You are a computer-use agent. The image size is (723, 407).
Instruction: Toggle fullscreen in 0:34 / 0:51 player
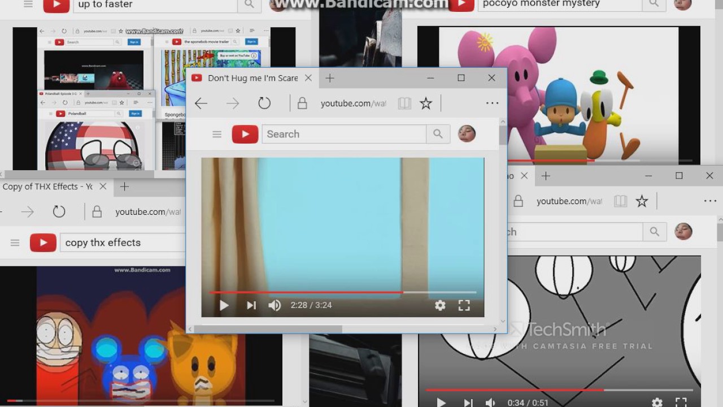point(681,402)
